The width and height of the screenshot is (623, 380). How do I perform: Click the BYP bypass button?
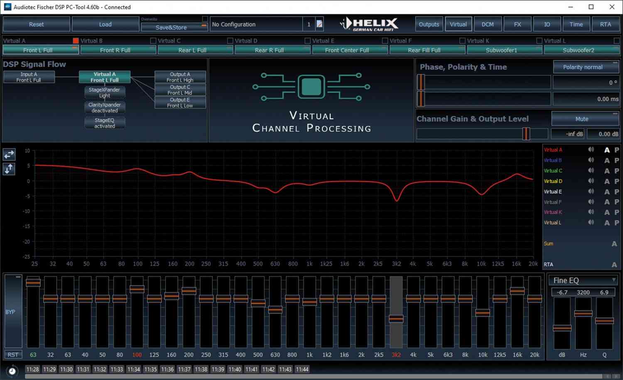tap(13, 312)
